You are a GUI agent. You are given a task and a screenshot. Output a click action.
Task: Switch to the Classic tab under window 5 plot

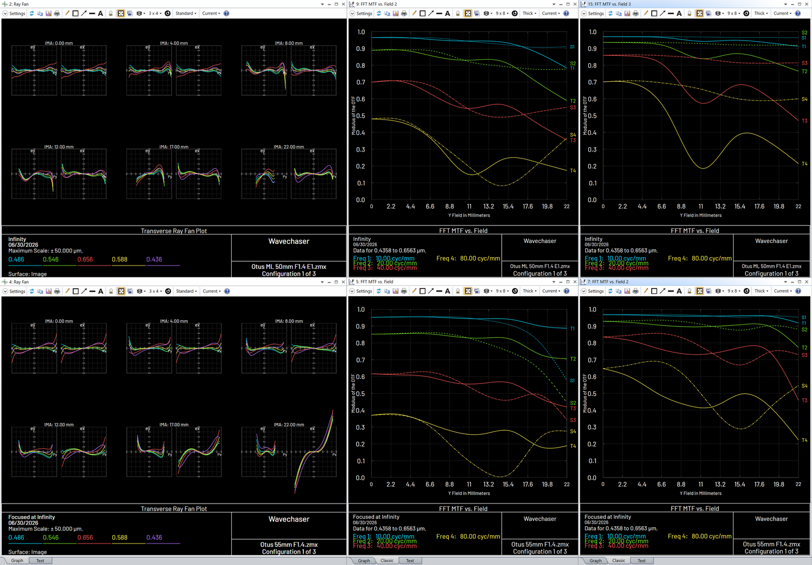[x=387, y=560]
